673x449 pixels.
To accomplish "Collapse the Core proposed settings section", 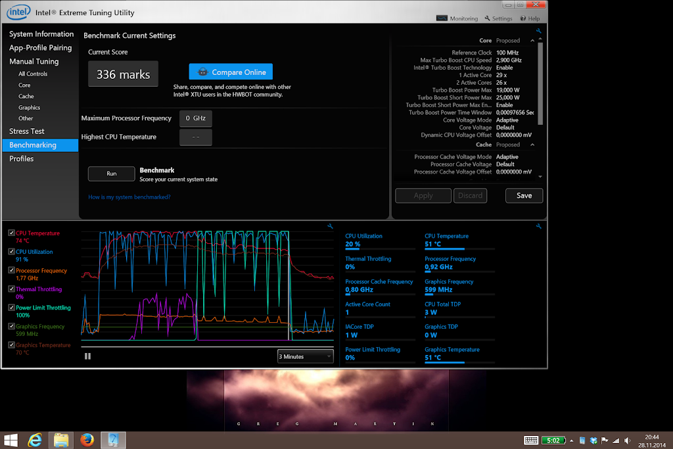I will 532,40.
